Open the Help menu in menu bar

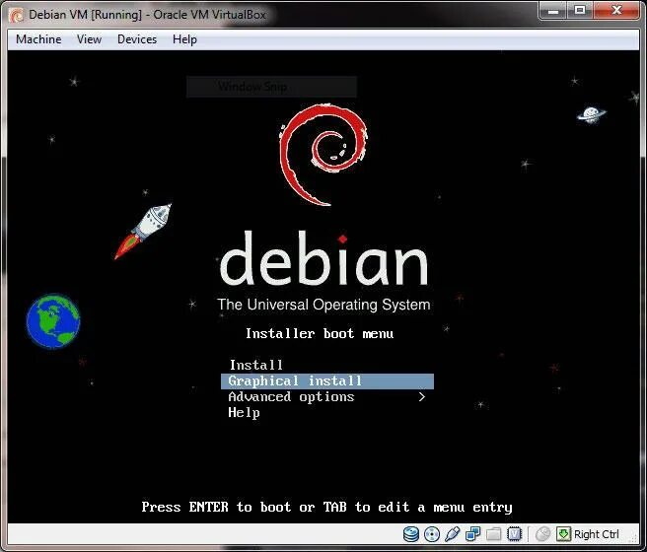[184, 39]
